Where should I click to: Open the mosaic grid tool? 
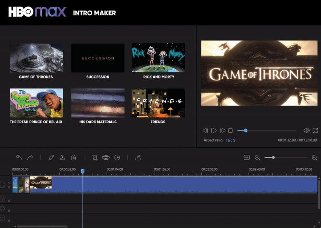tap(106, 157)
